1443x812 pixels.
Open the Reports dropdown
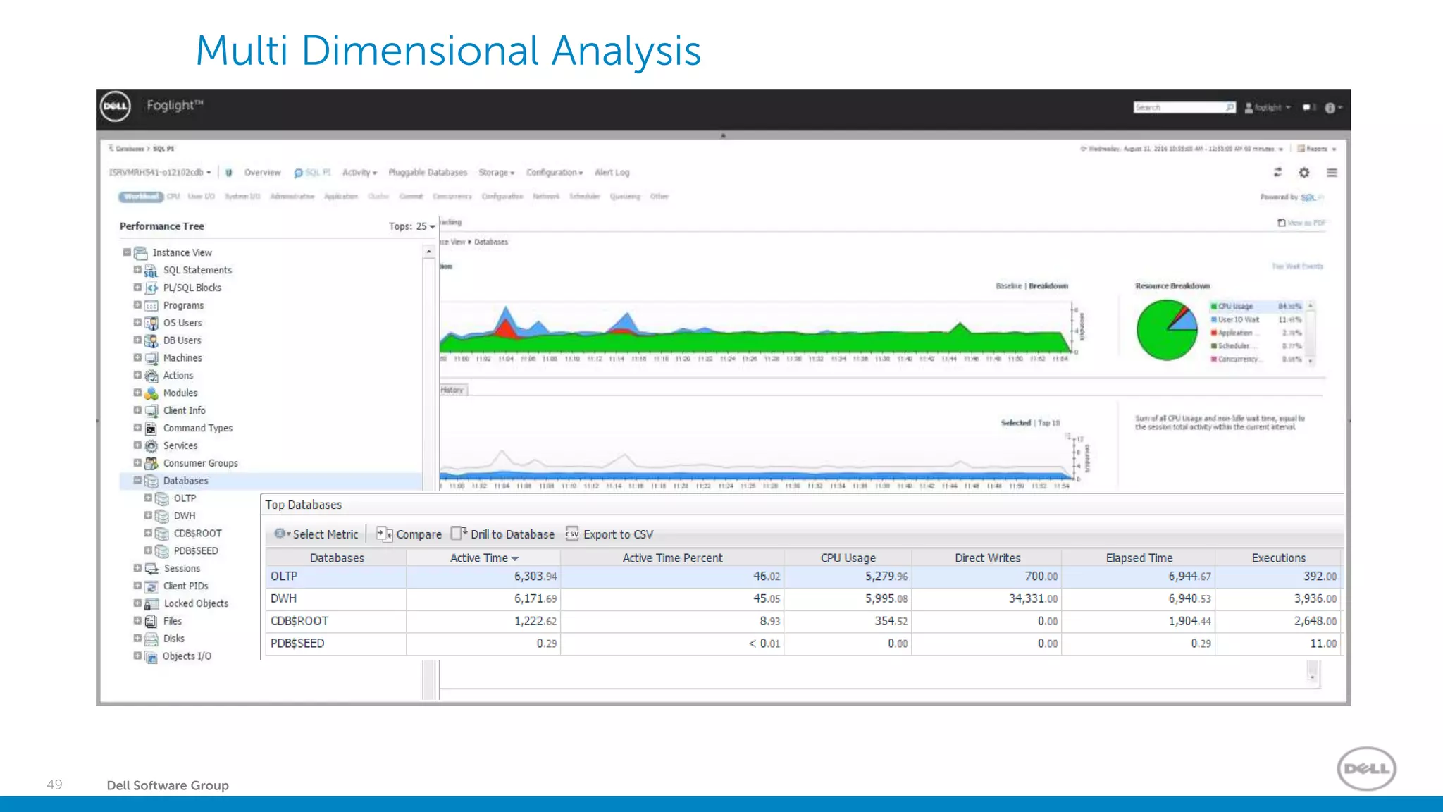(x=1317, y=149)
